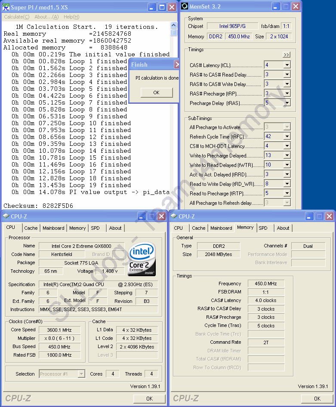This screenshot has width=336, height=407.
Task: Open Read to Precharge (tRTP) dropdown
Action: pos(287,193)
